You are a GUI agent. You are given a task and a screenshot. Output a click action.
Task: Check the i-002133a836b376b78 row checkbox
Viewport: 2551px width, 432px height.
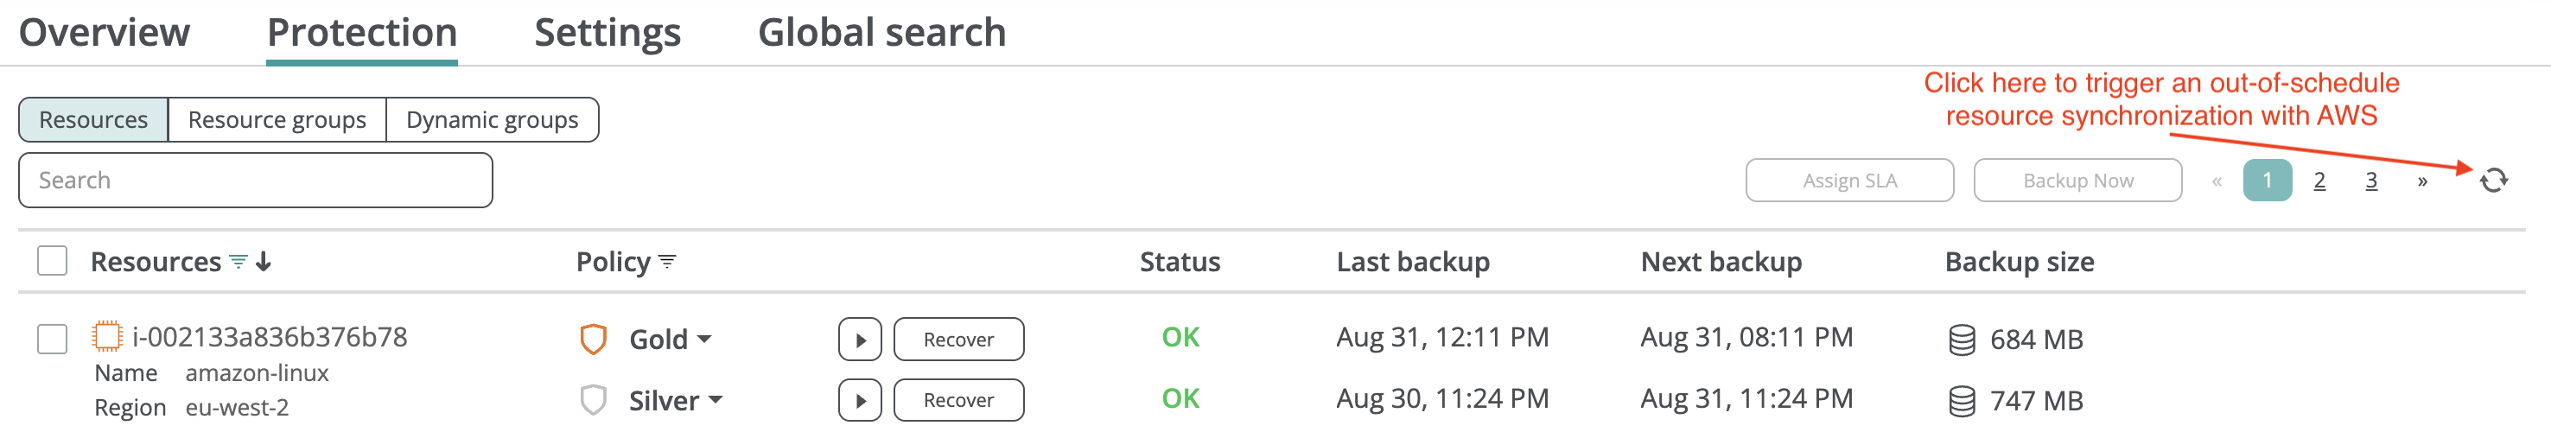pyautogui.click(x=53, y=339)
